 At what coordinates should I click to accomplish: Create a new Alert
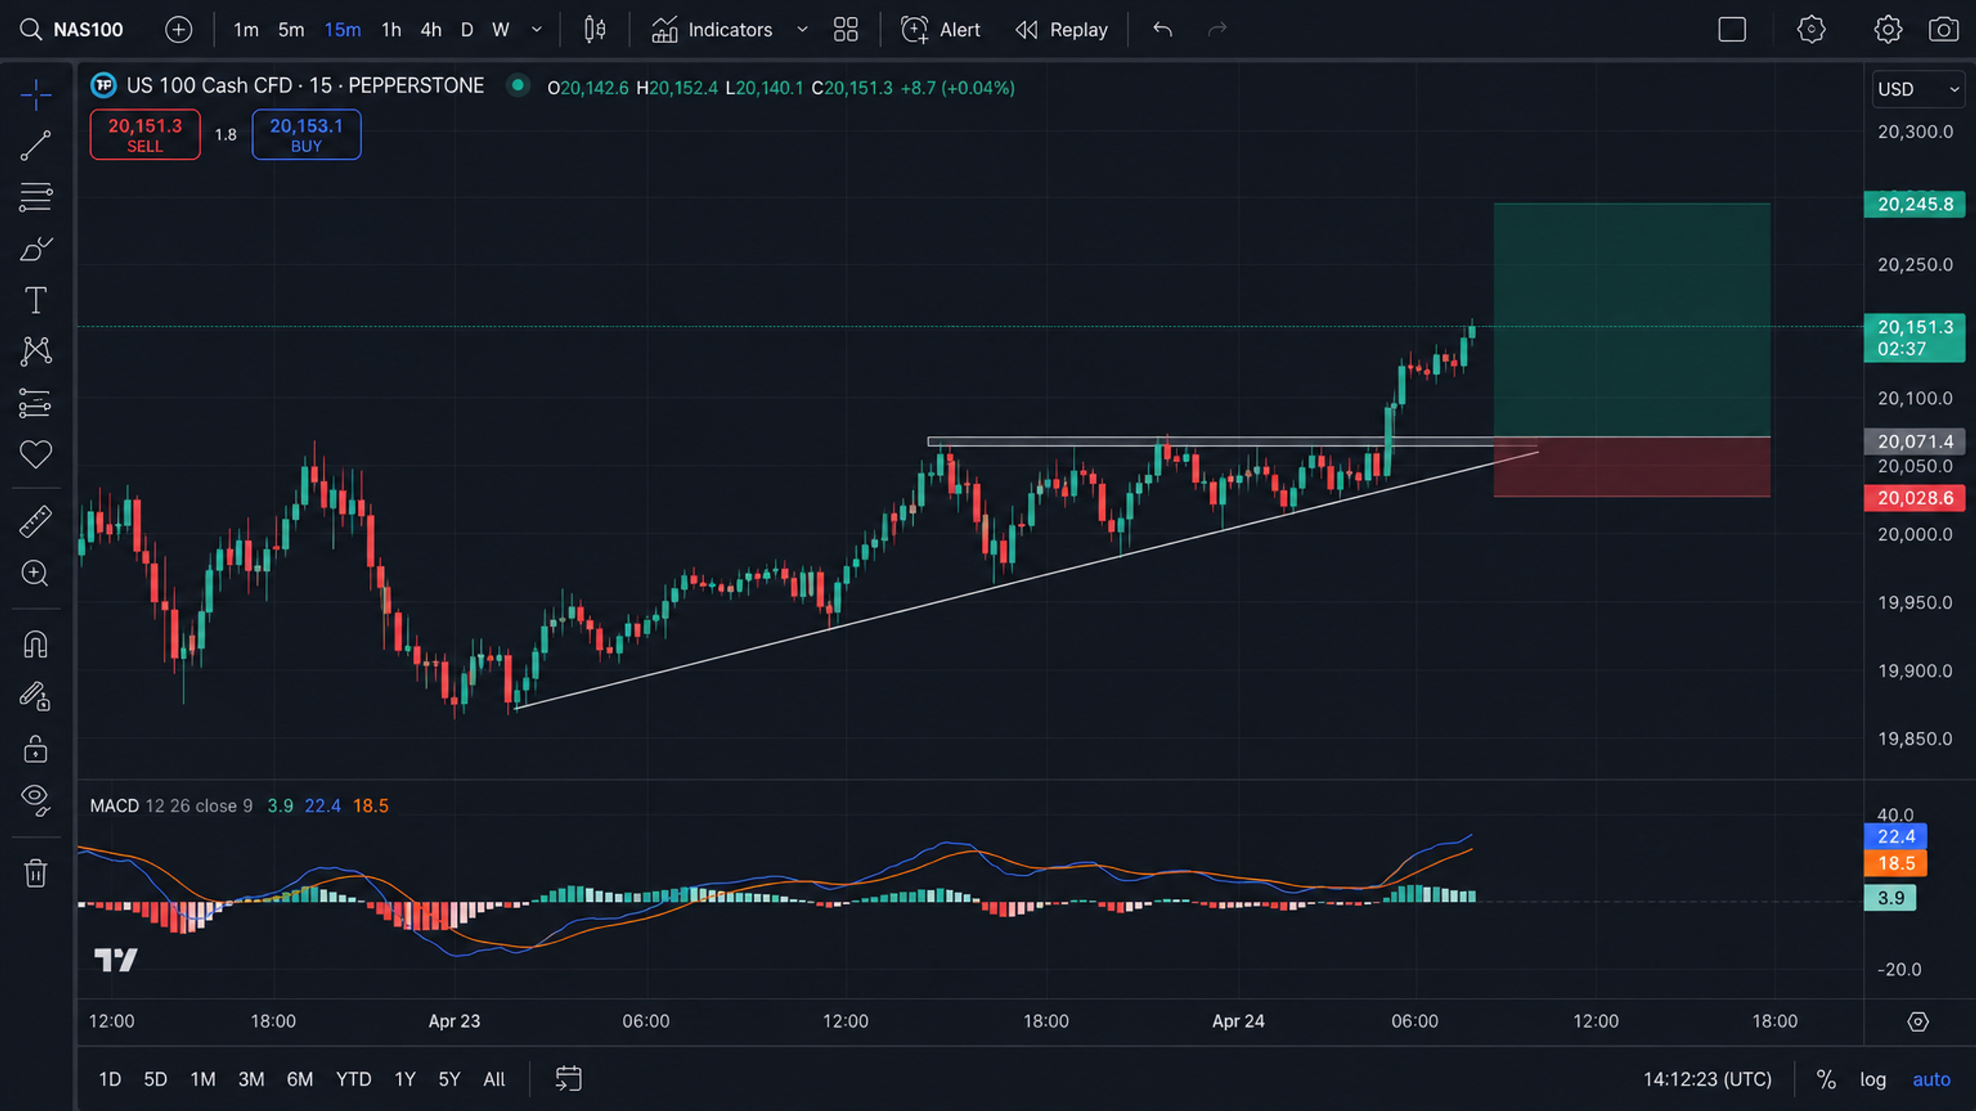(x=940, y=30)
